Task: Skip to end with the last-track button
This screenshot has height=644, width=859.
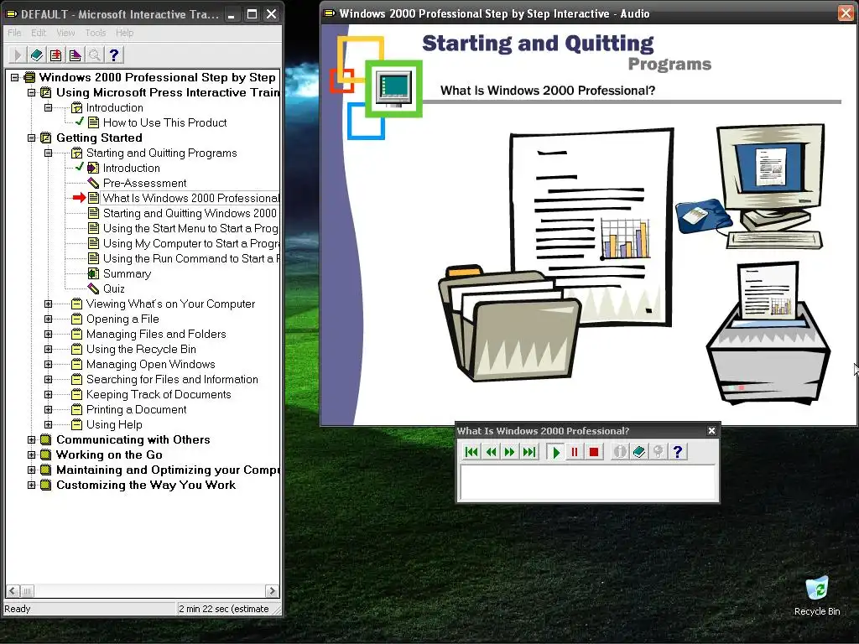Action: tap(529, 452)
